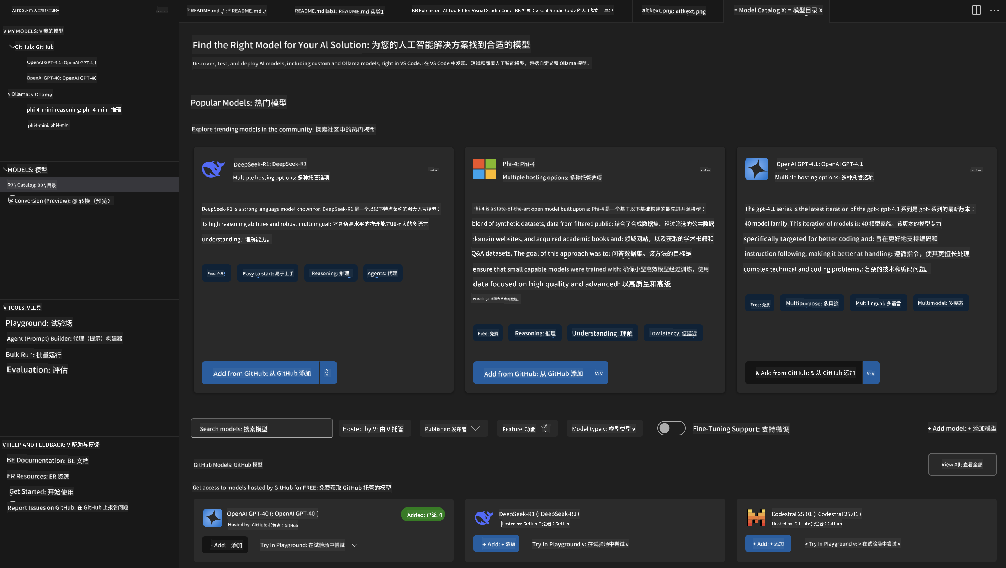1006x568 pixels.
Task: Expand GPT-4o Try In Playground chevron
Action: 355,545
